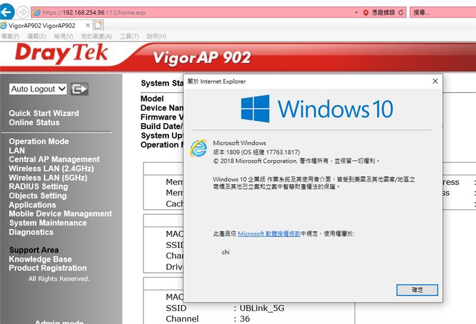Open the 我的最愛(A) favorites menu
476x324 pixels.
[x=96, y=36]
